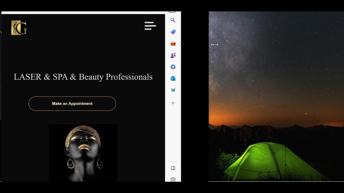Launch Microsoft 365 from the sidebar
This screenshot has height=193, width=344.
(173, 67)
